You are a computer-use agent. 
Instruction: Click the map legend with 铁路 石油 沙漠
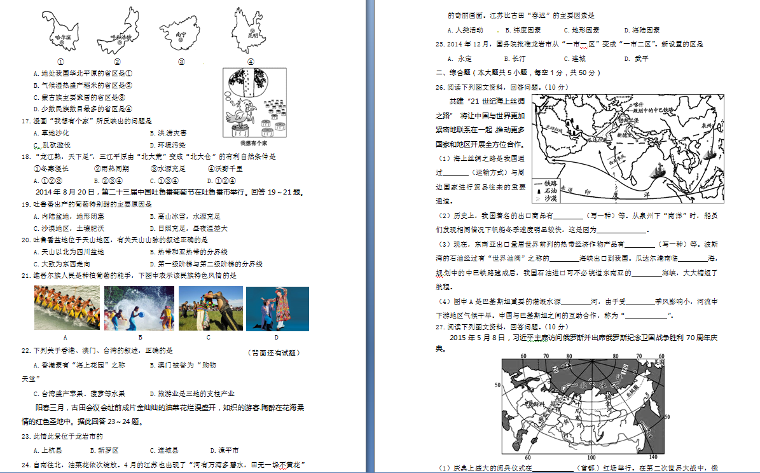click(548, 189)
